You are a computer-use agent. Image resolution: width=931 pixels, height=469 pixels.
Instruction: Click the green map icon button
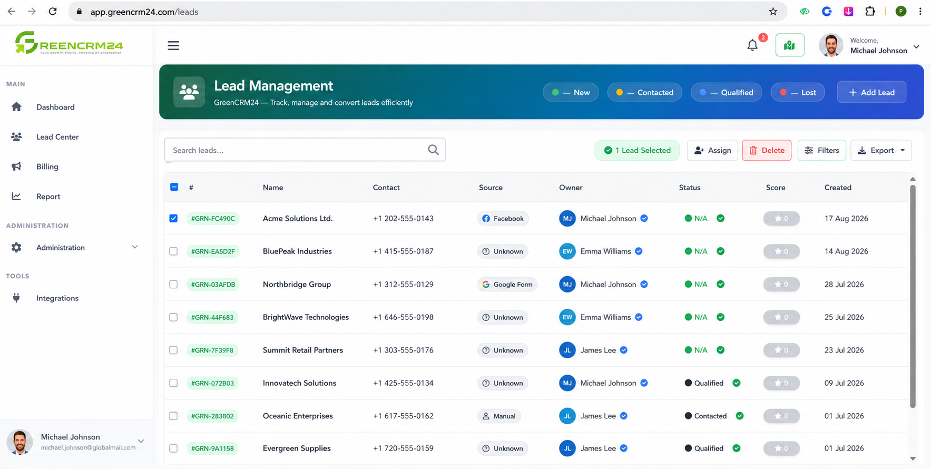tap(789, 45)
